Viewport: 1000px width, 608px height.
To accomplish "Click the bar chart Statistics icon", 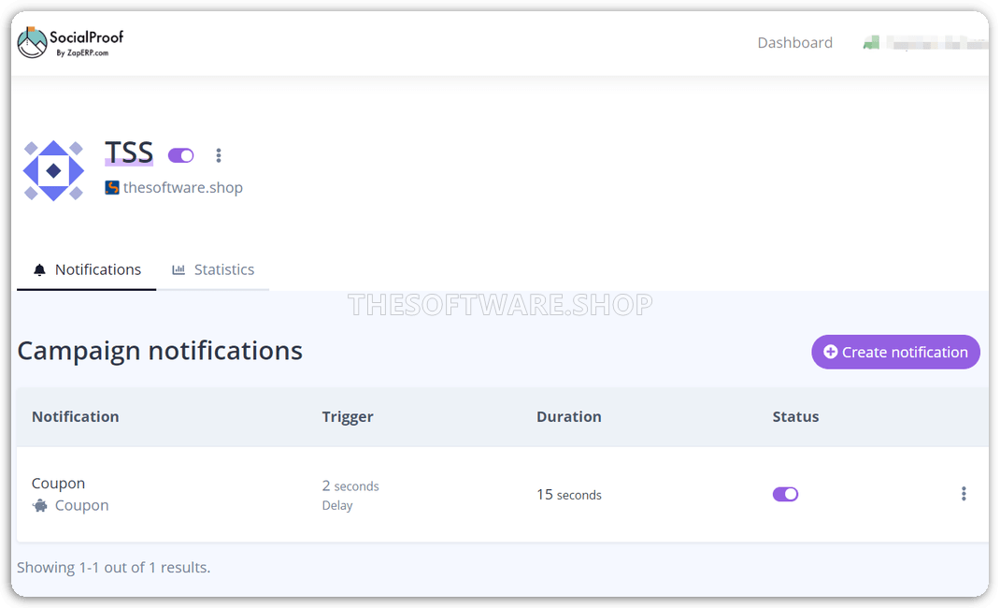I will 179,270.
